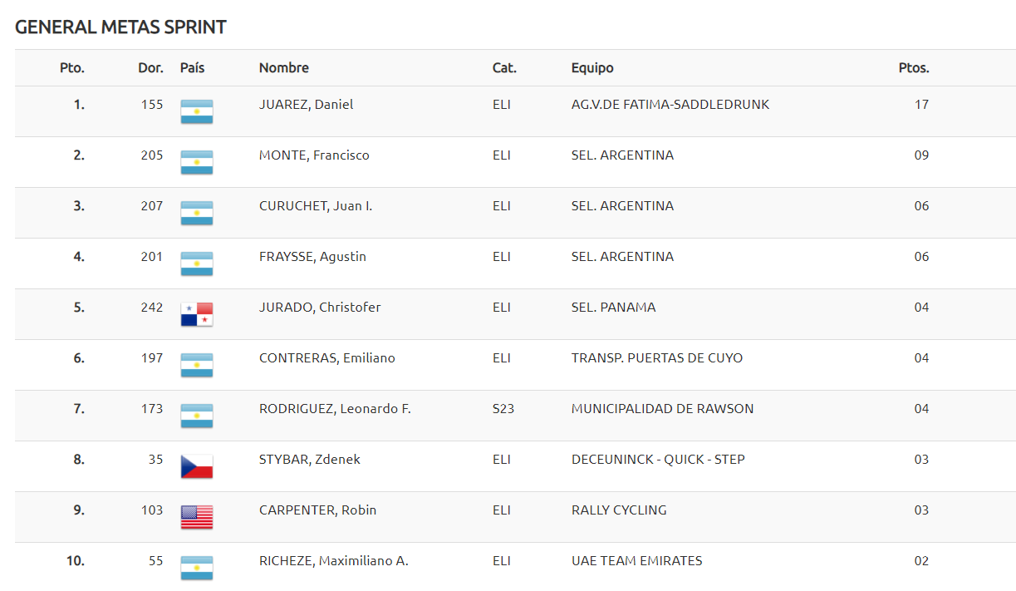Click Argentina flag next to CONTRERAS, Emiliano

point(197,365)
